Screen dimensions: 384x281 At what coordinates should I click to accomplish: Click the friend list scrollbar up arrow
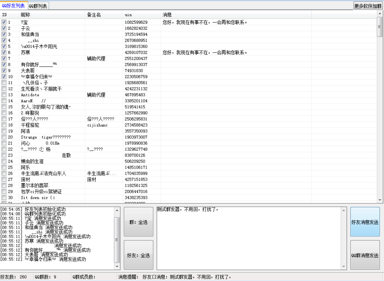point(380,13)
